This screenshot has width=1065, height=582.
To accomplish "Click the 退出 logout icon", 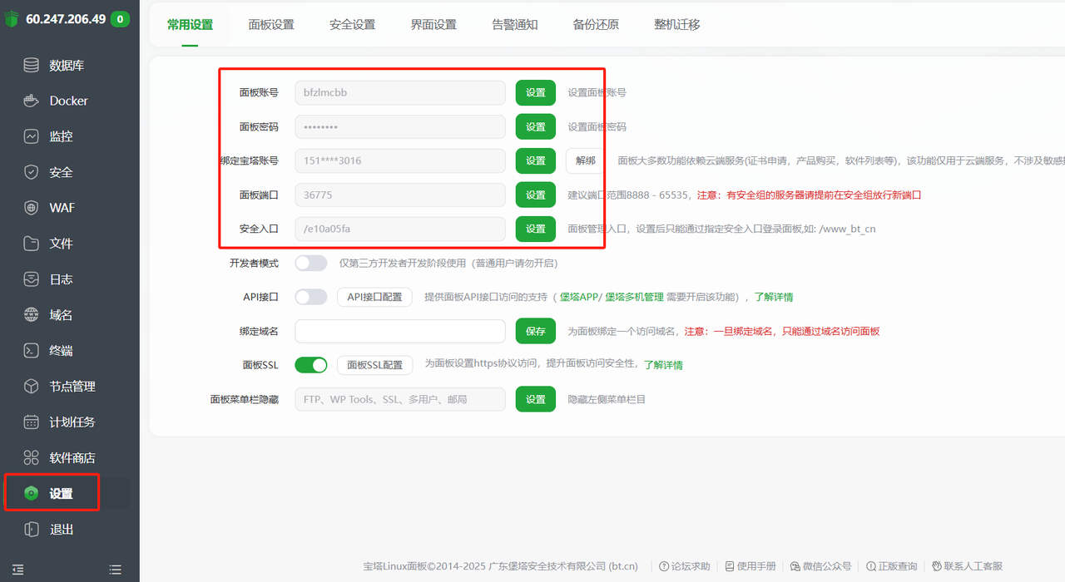I will coord(32,530).
